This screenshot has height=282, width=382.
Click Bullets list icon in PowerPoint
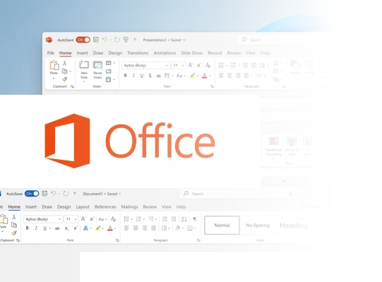[221, 65]
